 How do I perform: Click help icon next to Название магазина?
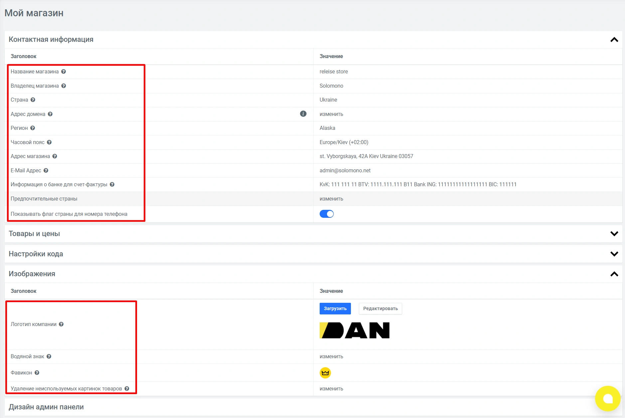pyautogui.click(x=64, y=72)
